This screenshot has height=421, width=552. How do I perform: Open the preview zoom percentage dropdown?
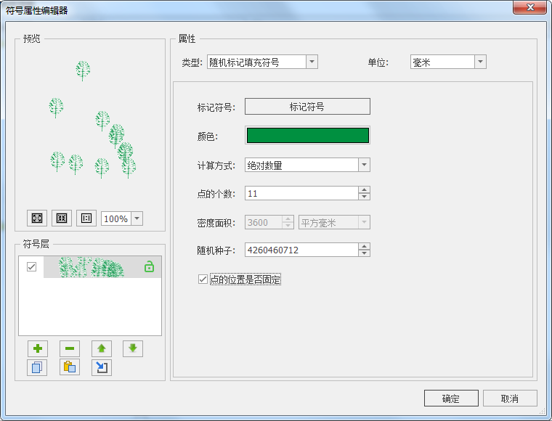[x=137, y=218]
